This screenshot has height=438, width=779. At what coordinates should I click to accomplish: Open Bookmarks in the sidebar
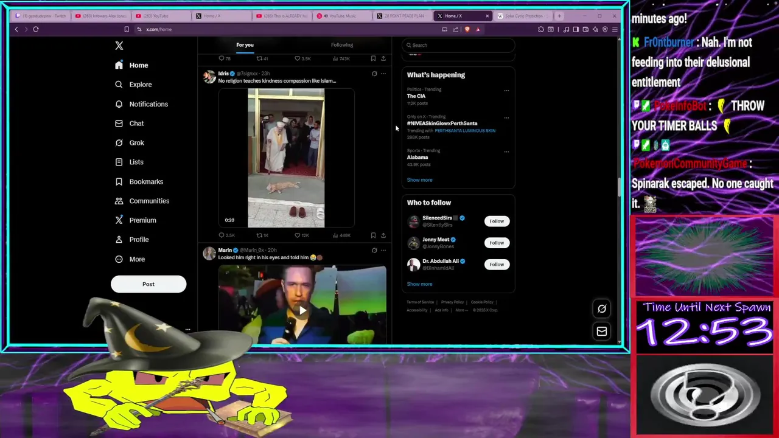click(x=139, y=182)
